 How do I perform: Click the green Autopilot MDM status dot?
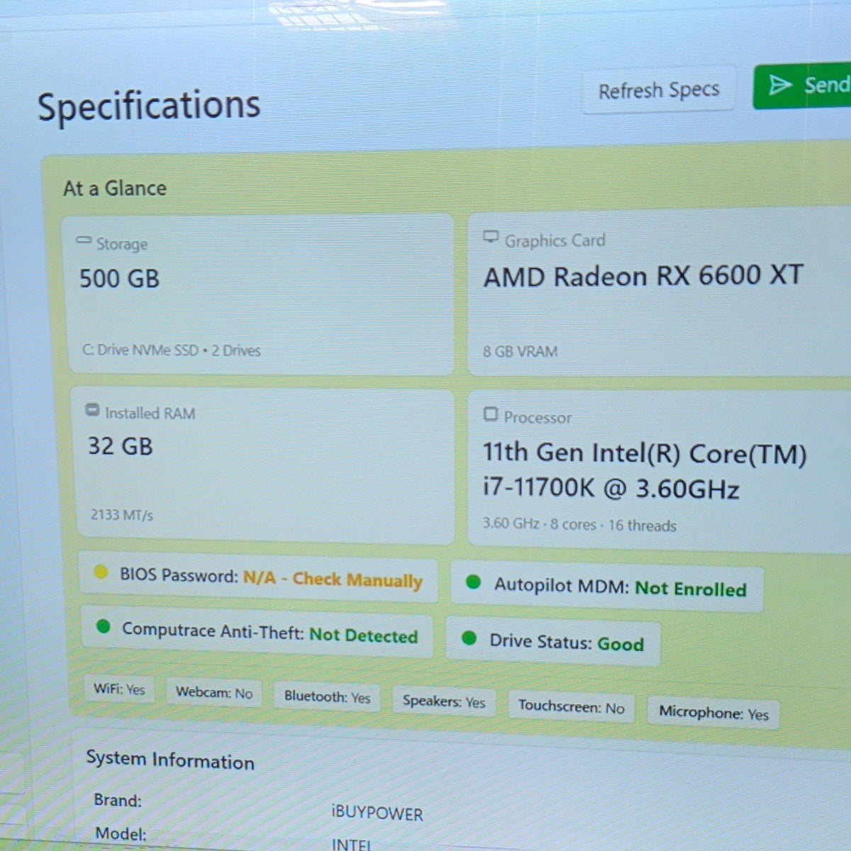(473, 582)
